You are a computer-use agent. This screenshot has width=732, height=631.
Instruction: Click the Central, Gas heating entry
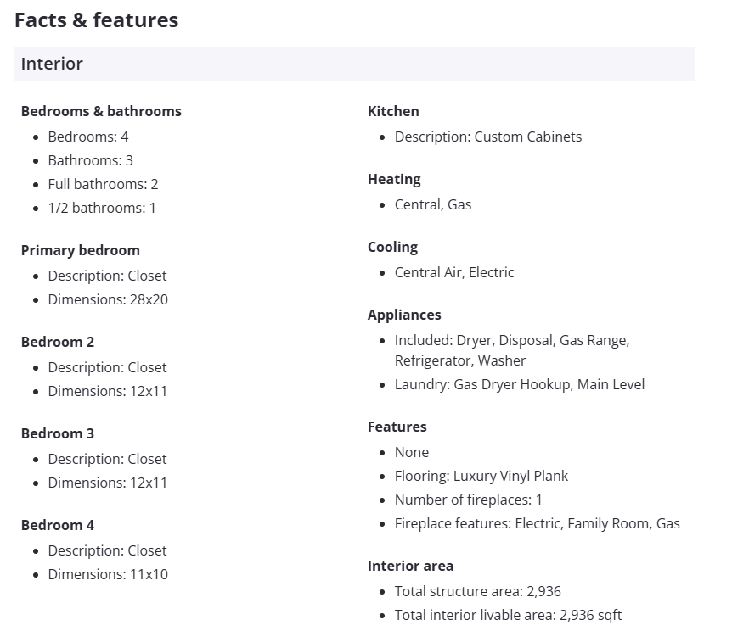tap(433, 204)
